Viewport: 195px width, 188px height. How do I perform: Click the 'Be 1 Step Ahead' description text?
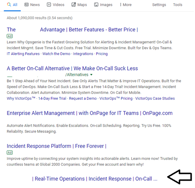tap(94, 87)
